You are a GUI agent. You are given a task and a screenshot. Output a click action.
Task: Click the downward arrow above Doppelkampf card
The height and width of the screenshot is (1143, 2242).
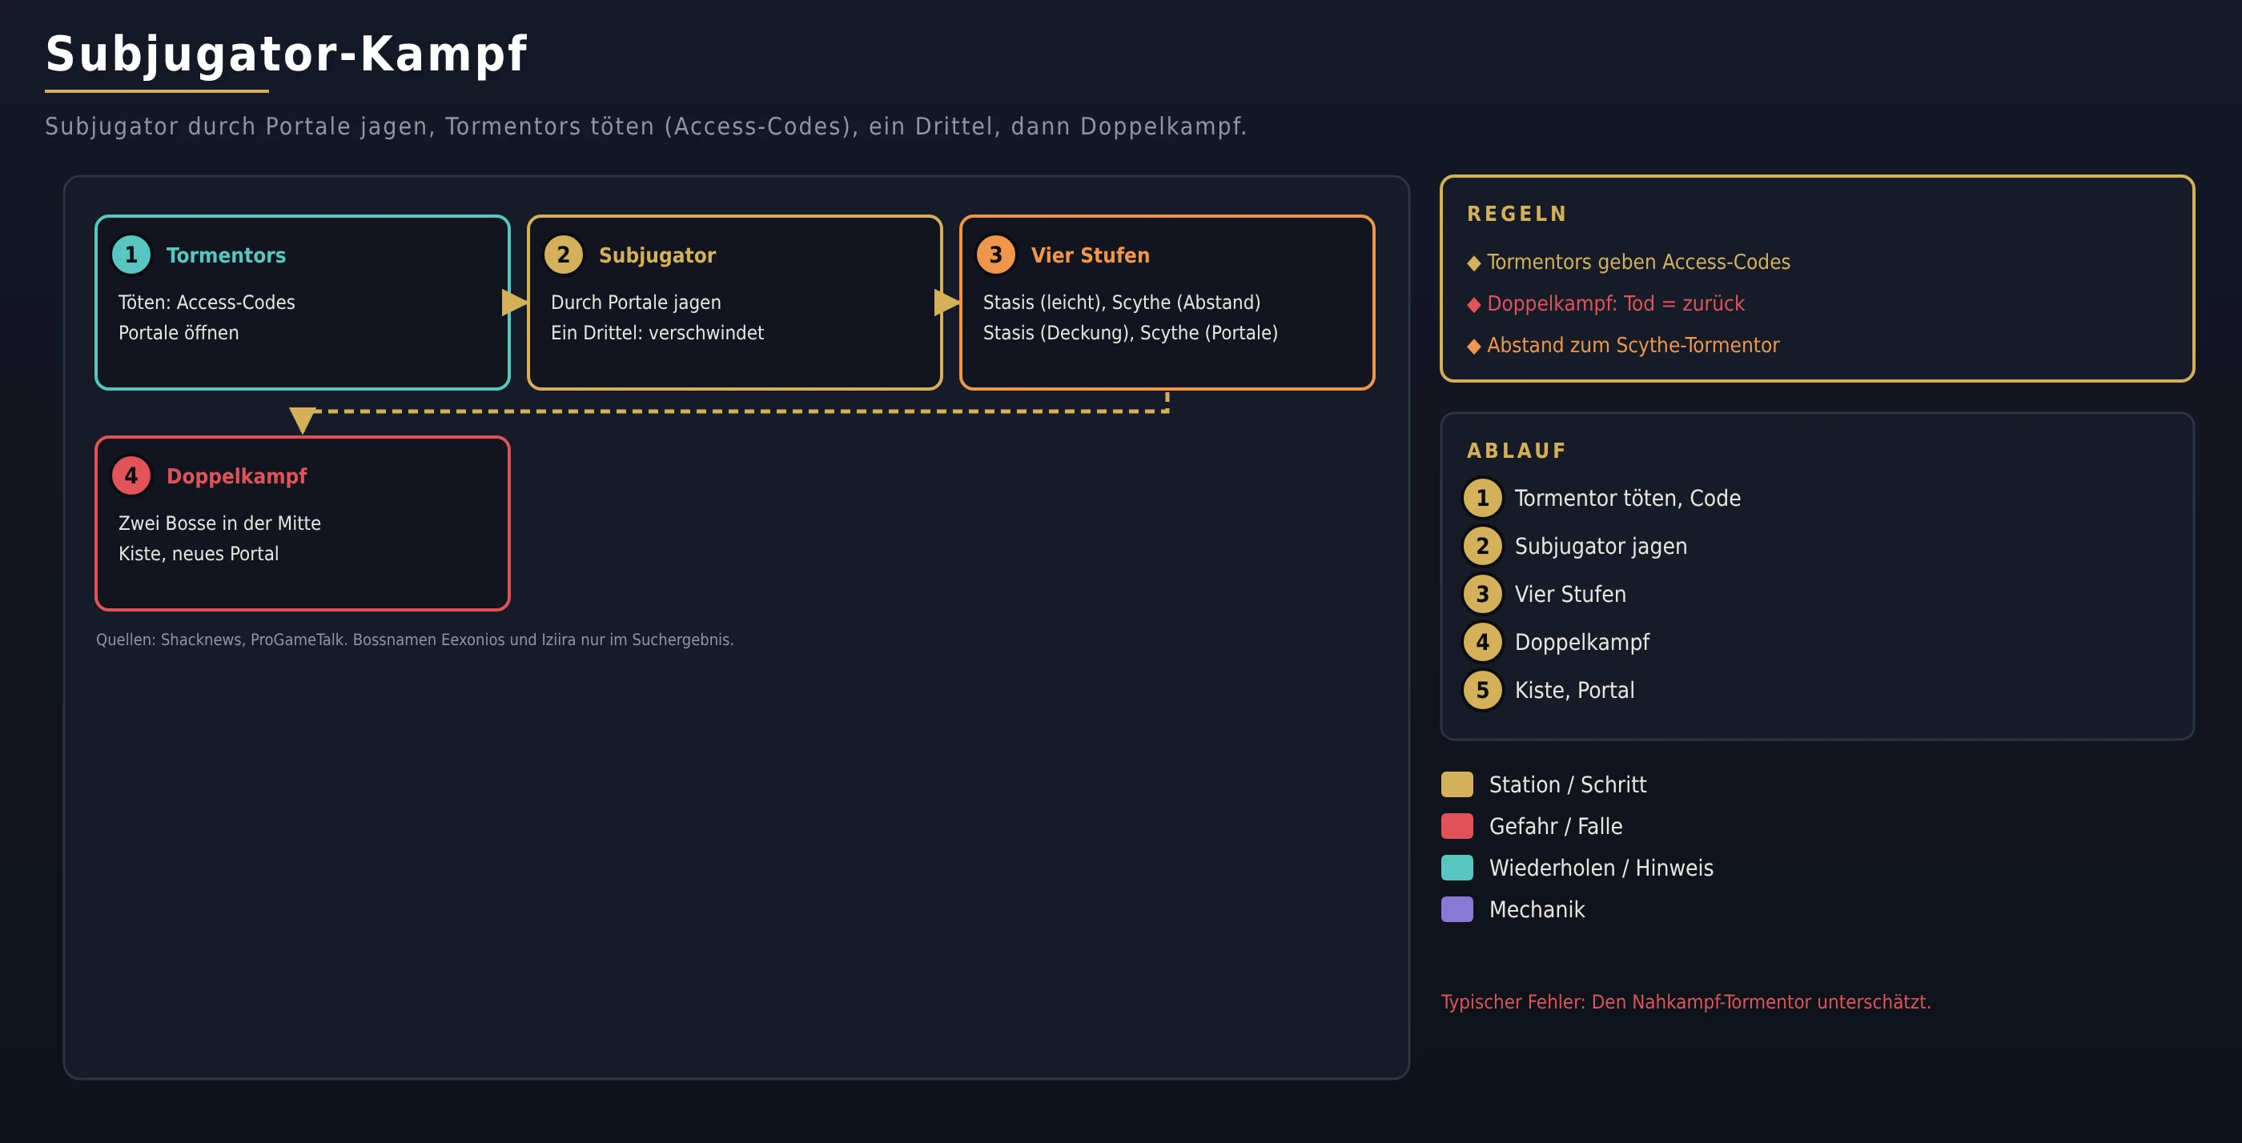(x=302, y=421)
